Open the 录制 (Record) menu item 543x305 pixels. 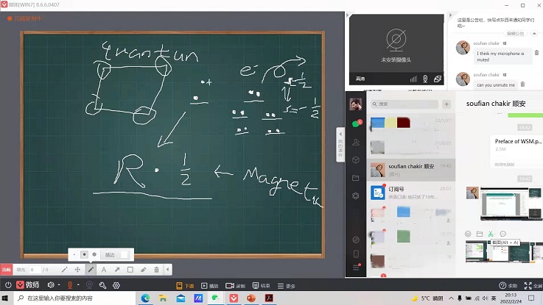[235, 286]
